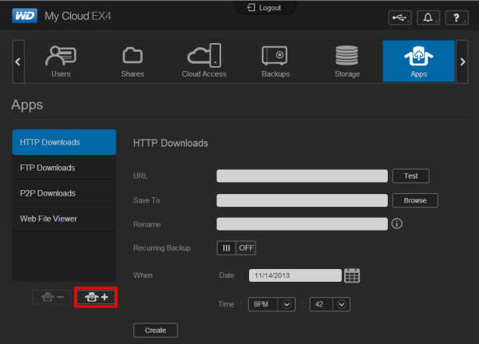
Task: Open the calendar date picker icon
Action: tap(352, 275)
